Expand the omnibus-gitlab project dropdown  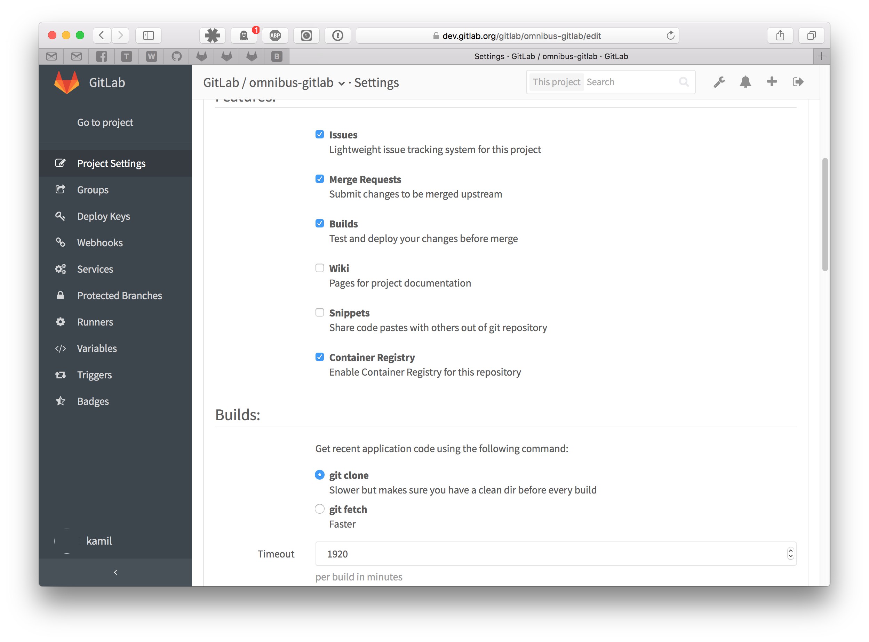click(341, 83)
